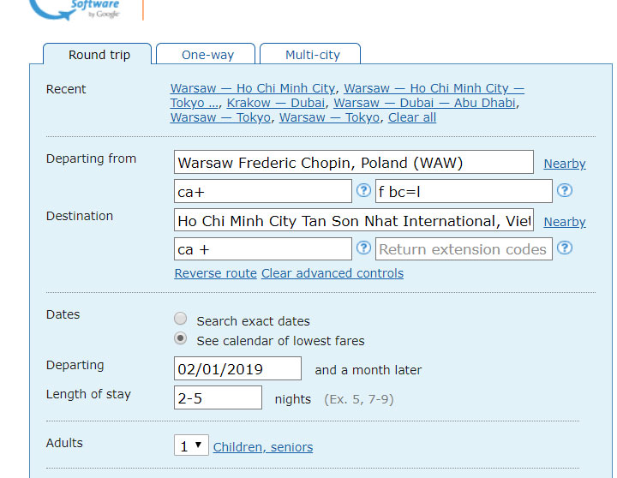The height and width of the screenshot is (478, 617).
Task: Focus the outbound extension codes field 'f bc=l'
Action: [x=464, y=191]
